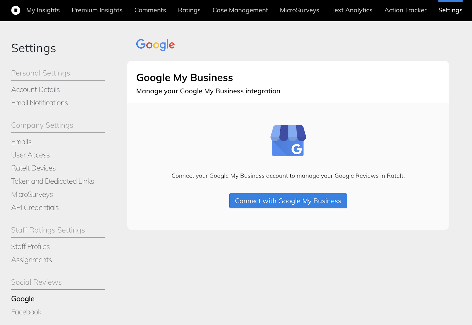Click the Google logo above the card
Screen dimensions: 472x325
pos(155,45)
